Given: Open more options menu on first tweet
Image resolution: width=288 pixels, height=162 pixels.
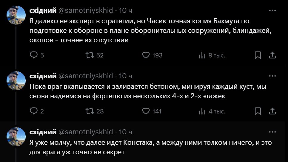Looking at the screenshot, I should [x=272, y=10].
